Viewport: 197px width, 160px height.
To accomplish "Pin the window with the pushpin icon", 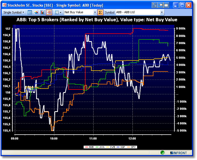I will pyautogui.click(x=160, y=5).
